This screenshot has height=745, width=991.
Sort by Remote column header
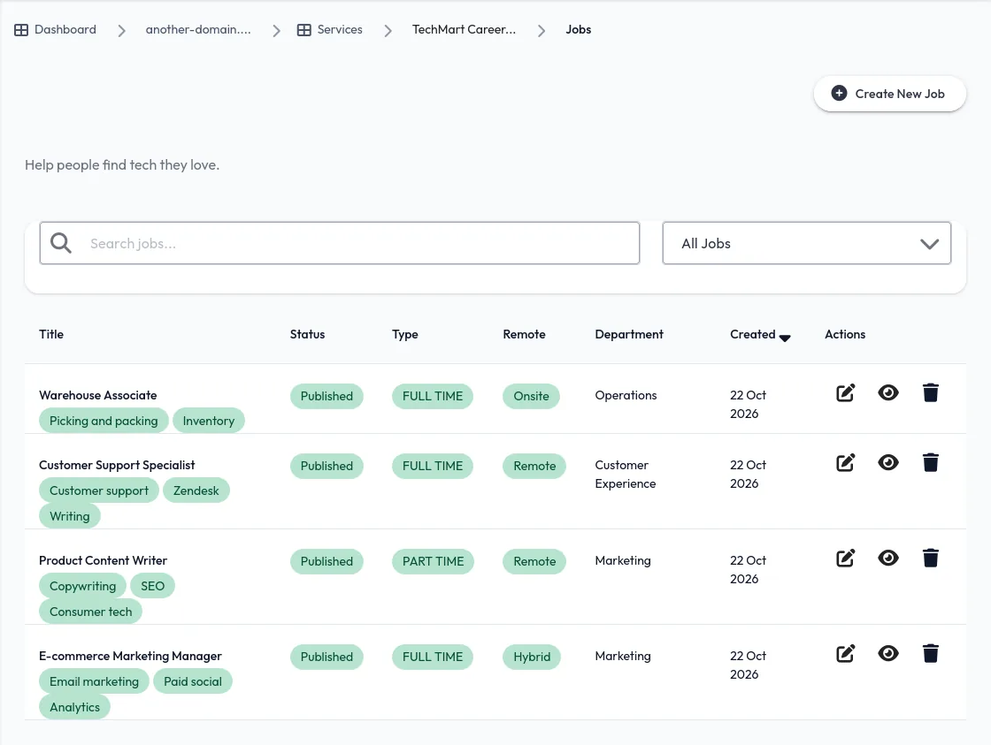[x=524, y=335]
